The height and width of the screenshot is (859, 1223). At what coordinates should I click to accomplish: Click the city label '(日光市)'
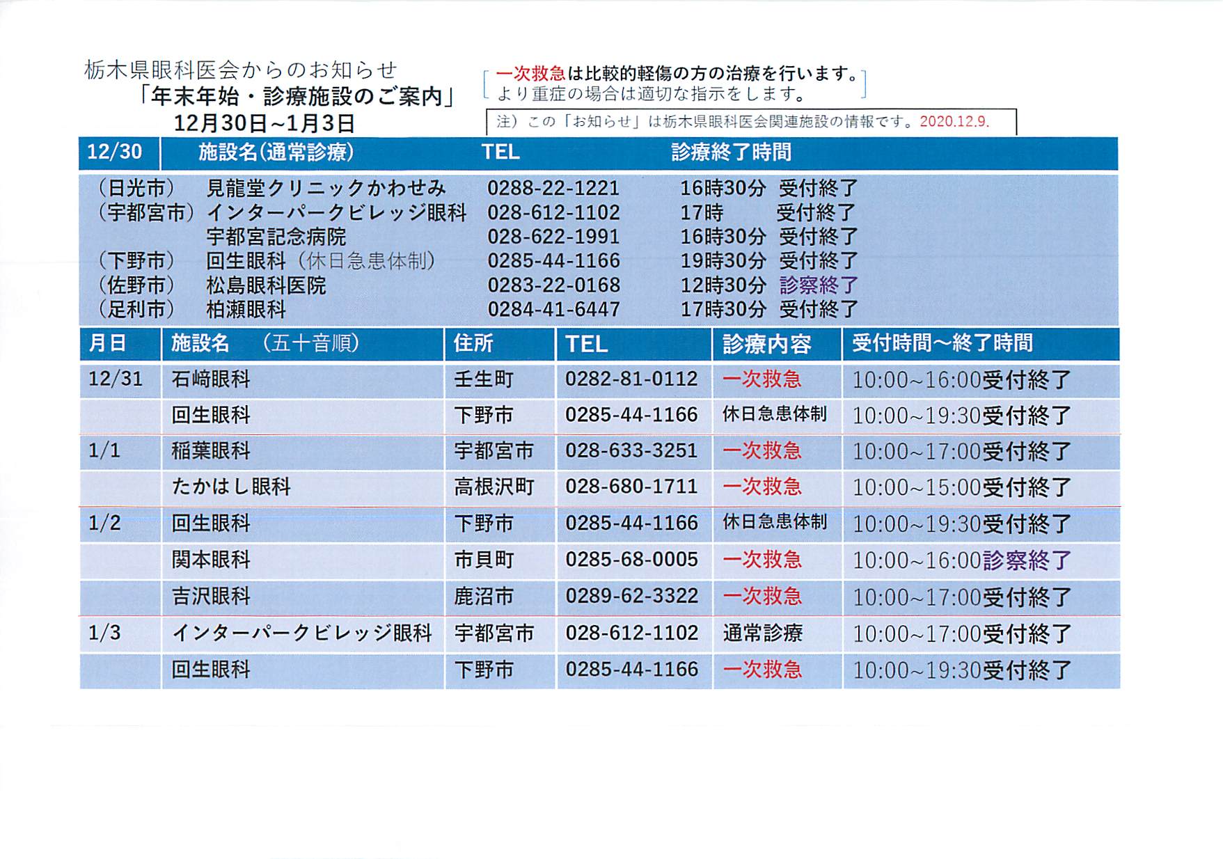136,188
